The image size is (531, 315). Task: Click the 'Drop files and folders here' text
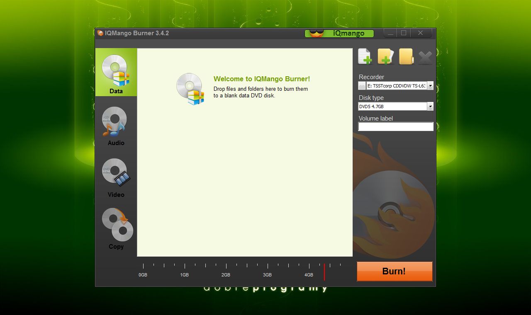click(x=261, y=92)
